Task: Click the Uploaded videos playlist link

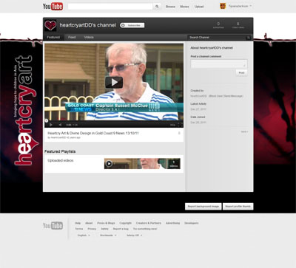Action: tap(61, 160)
